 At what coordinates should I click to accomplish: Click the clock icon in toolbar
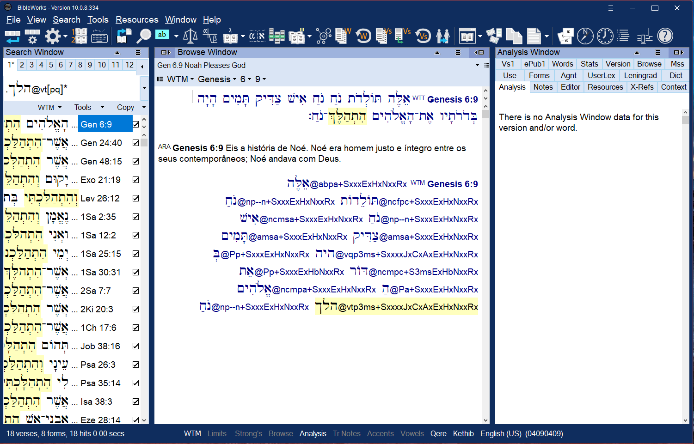pos(605,36)
